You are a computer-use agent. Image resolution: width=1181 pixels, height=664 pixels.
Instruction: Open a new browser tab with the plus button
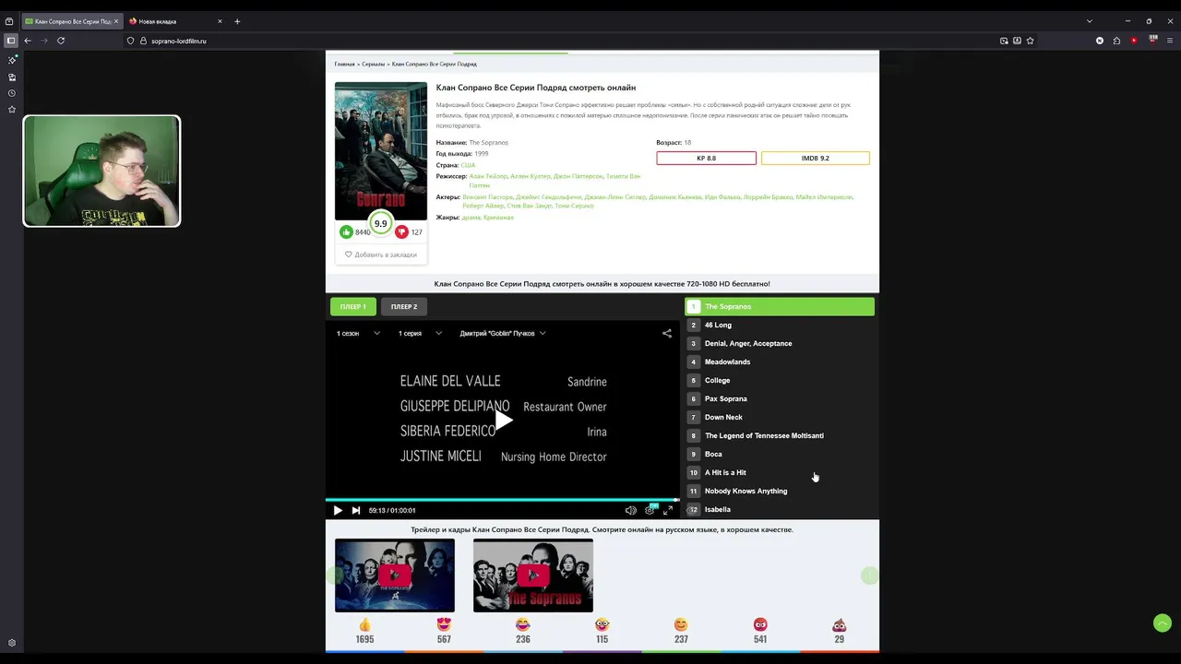[237, 21]
